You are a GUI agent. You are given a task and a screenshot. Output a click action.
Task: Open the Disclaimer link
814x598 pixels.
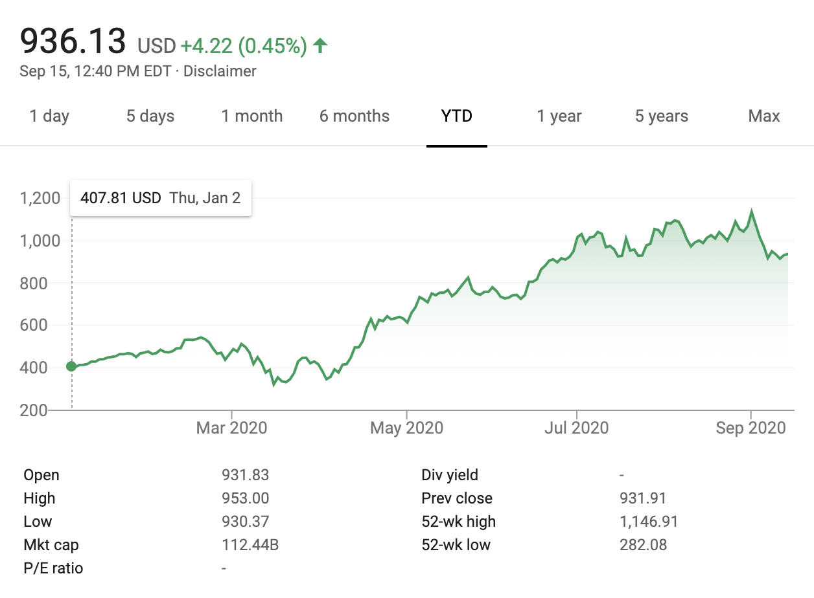220,71
